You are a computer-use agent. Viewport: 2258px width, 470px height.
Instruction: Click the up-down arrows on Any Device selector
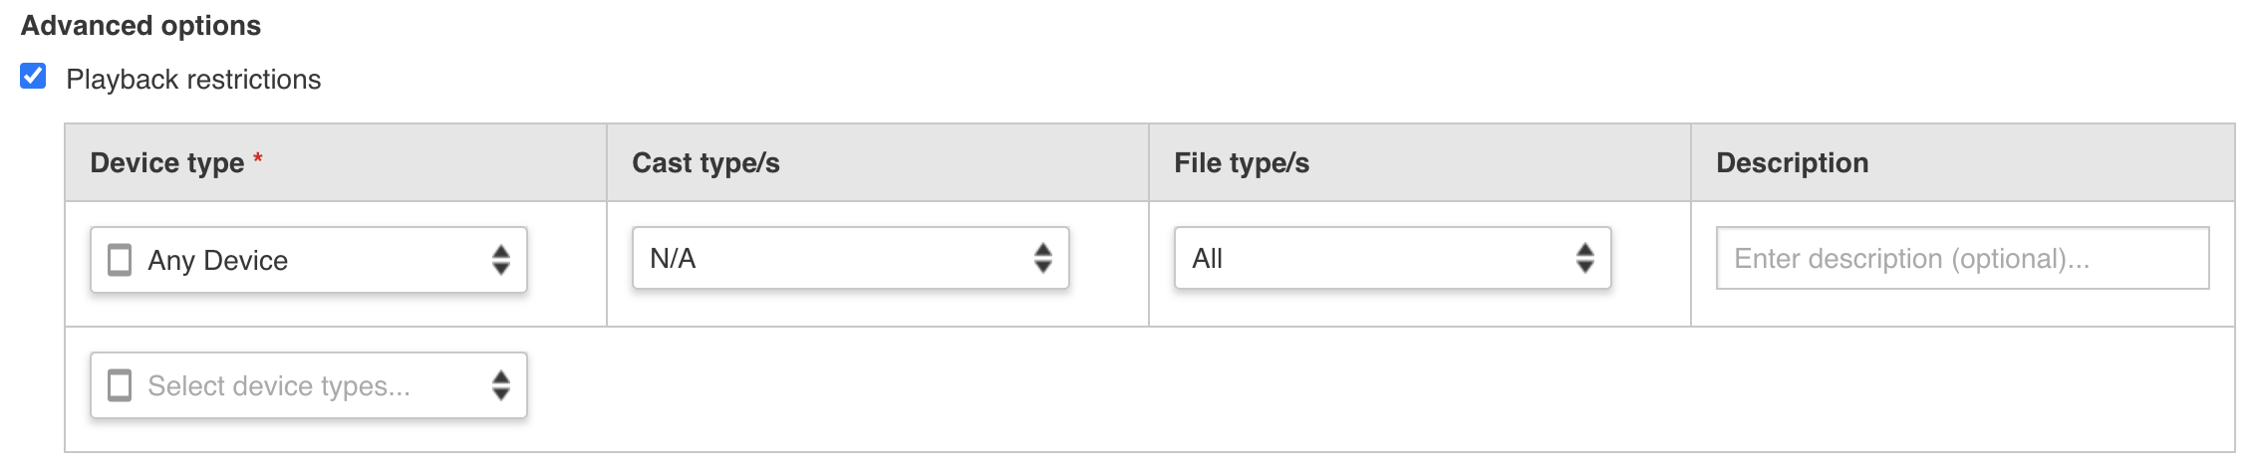coord(501,260)
